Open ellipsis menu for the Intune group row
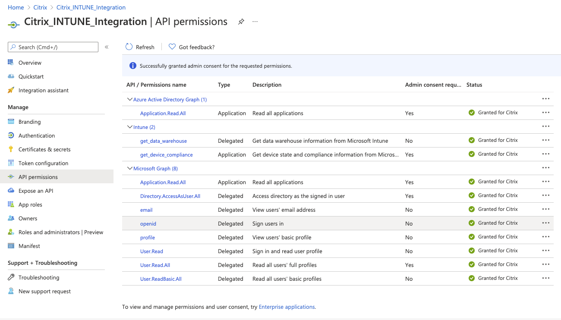This screenshot has width=561, height=320. (x=546, y=126)
